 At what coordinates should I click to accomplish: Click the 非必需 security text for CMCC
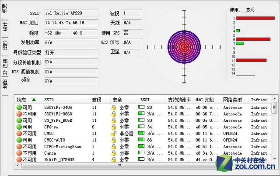126,134
